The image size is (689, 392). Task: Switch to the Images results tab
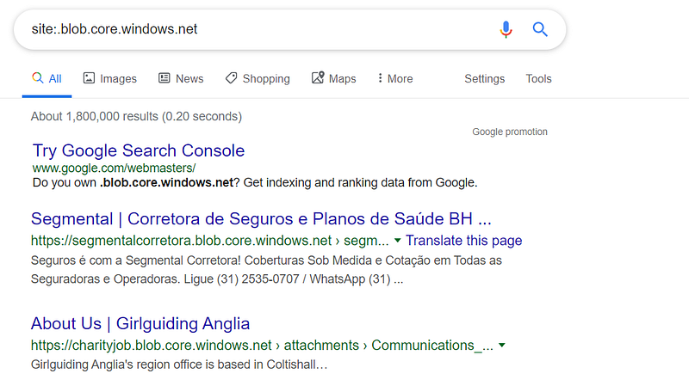[118, 78]
